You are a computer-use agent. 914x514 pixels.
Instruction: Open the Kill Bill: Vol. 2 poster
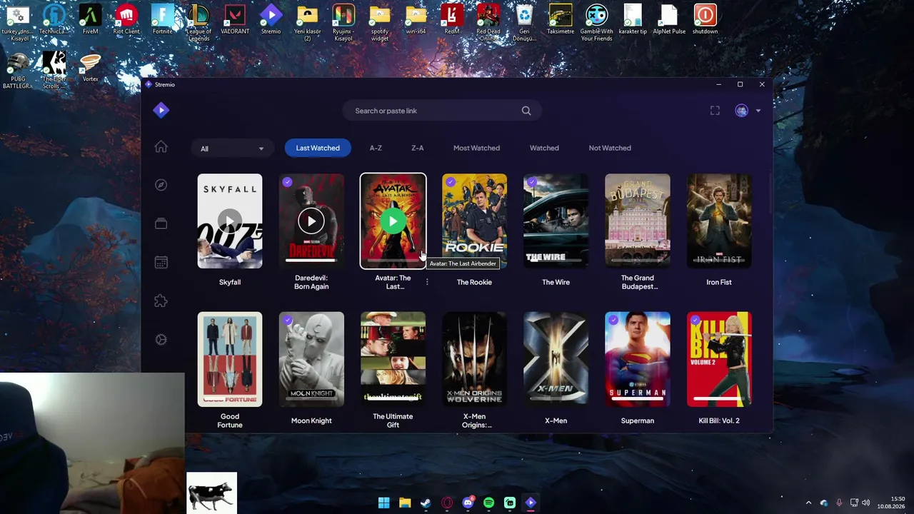coord(719,359)
